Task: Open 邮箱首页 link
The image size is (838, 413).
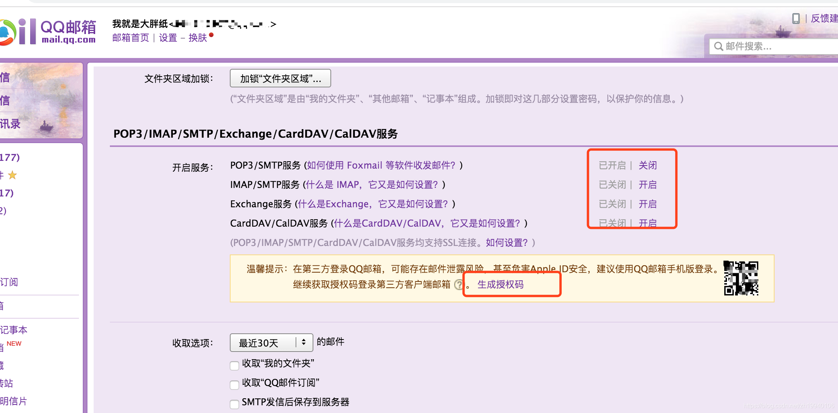Action: (130, 38)
